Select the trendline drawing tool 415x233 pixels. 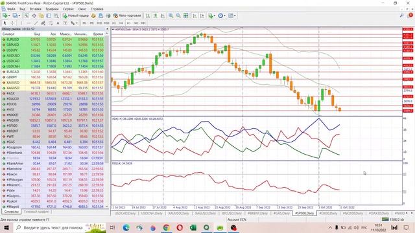pos(36,23)
